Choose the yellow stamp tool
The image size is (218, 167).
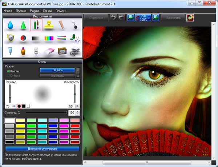pos(49,25)
